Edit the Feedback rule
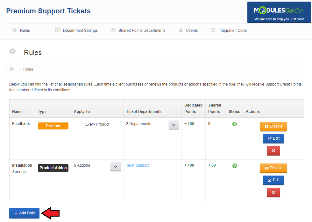This screenshot has width=312, height=222. [273, 139]
